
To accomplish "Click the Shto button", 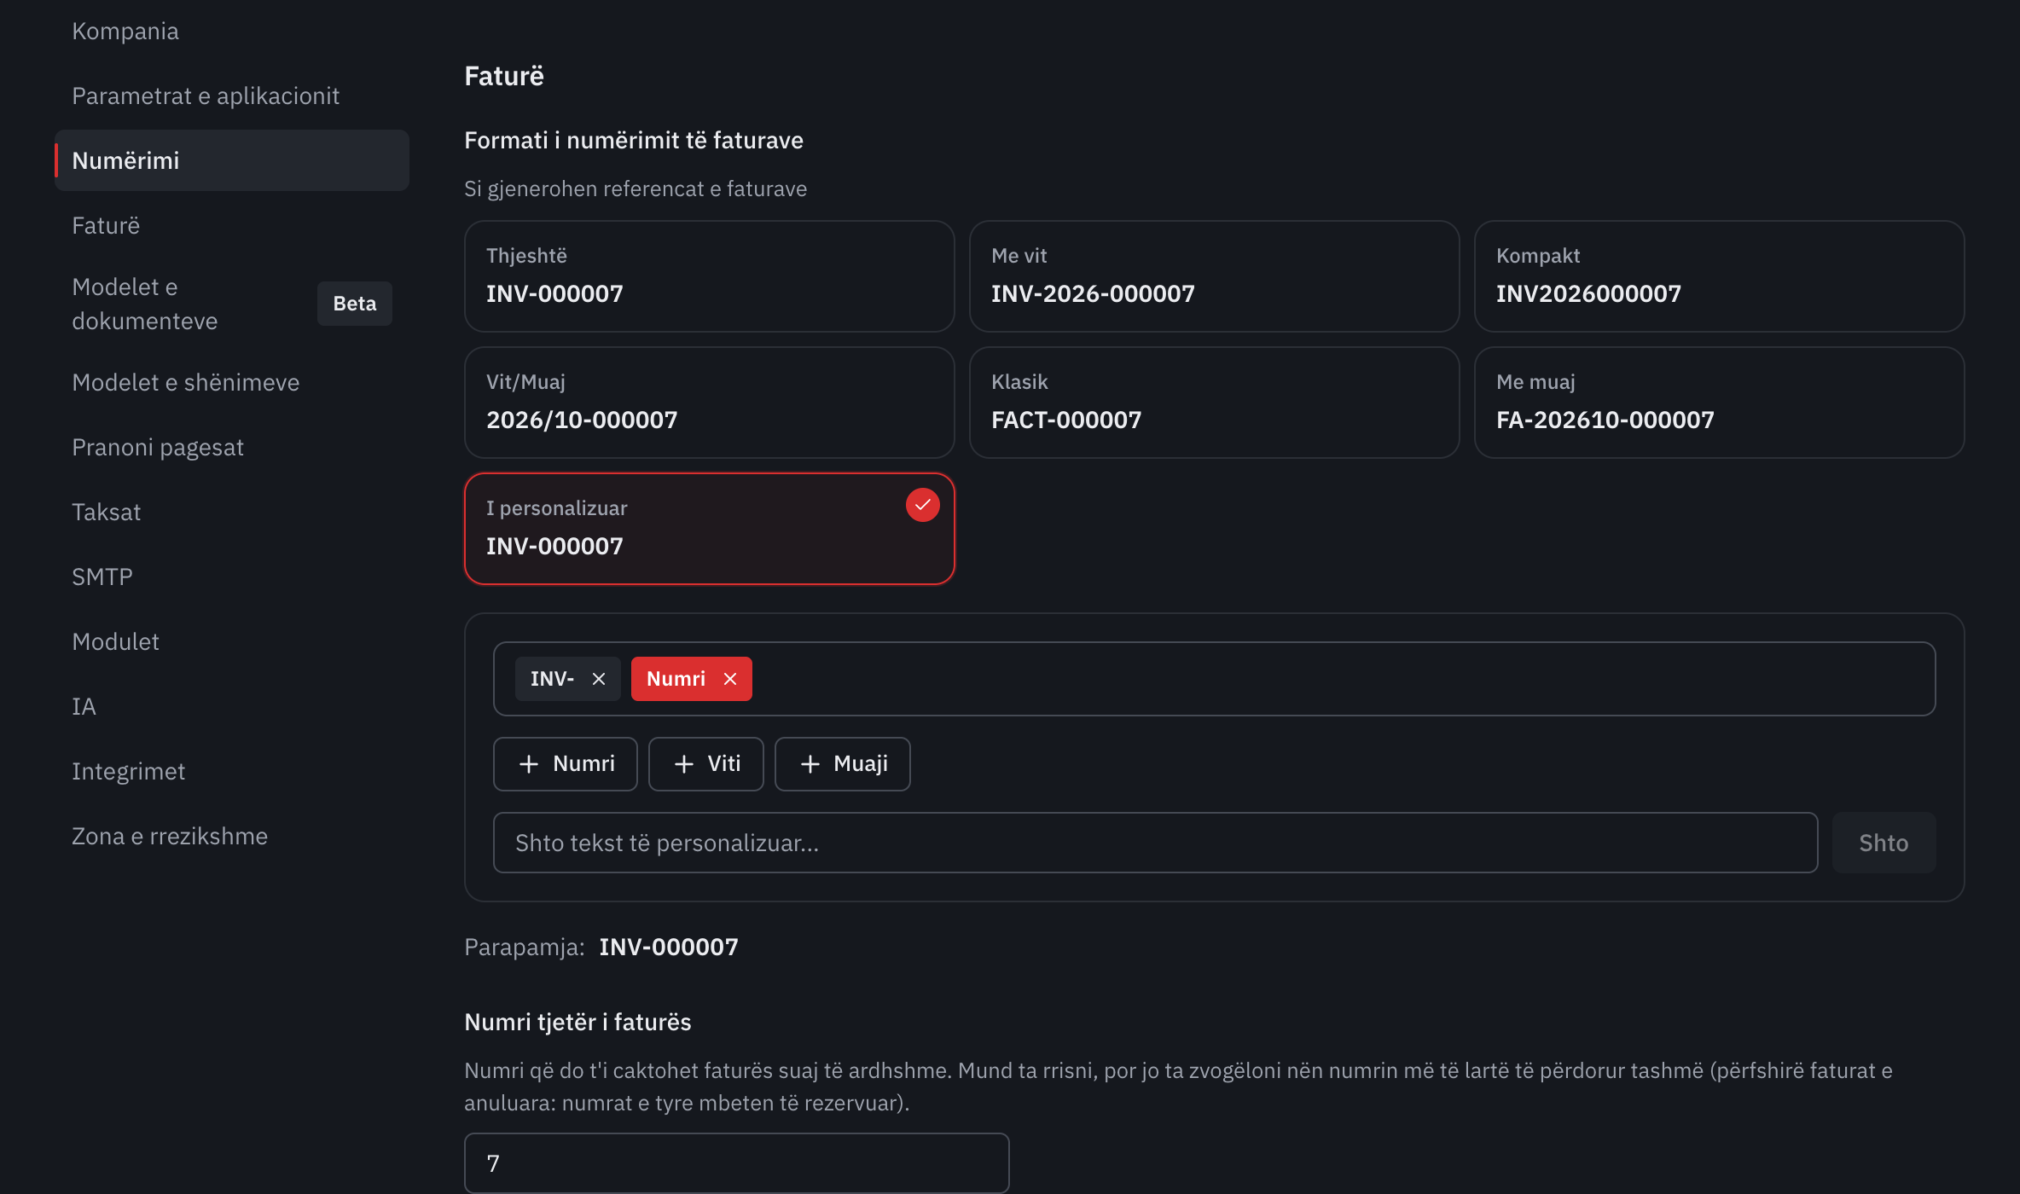I will (x=1884, y=843).
